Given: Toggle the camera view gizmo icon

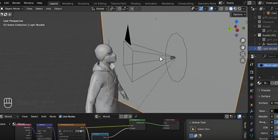Looking at the screenshot, I should (243, 54).
